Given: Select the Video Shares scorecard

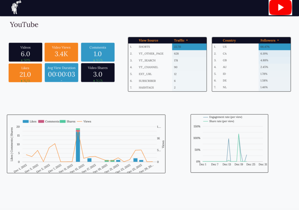Looking at the screenshot, I should tap(98, 73).
